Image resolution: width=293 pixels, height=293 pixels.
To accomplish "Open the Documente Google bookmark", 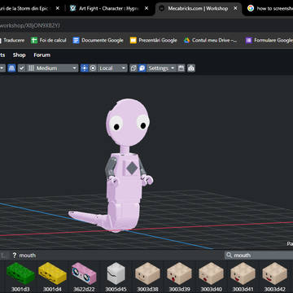I will pos(98,41).
